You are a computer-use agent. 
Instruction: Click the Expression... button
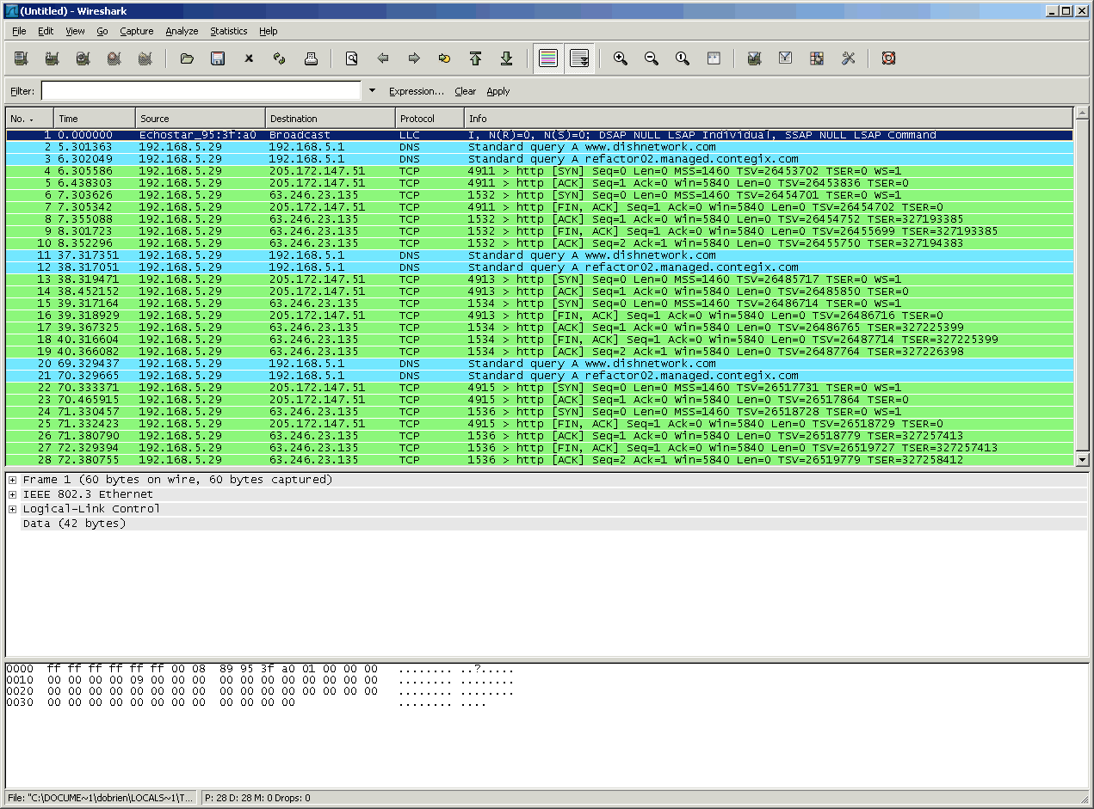(417, 91)
